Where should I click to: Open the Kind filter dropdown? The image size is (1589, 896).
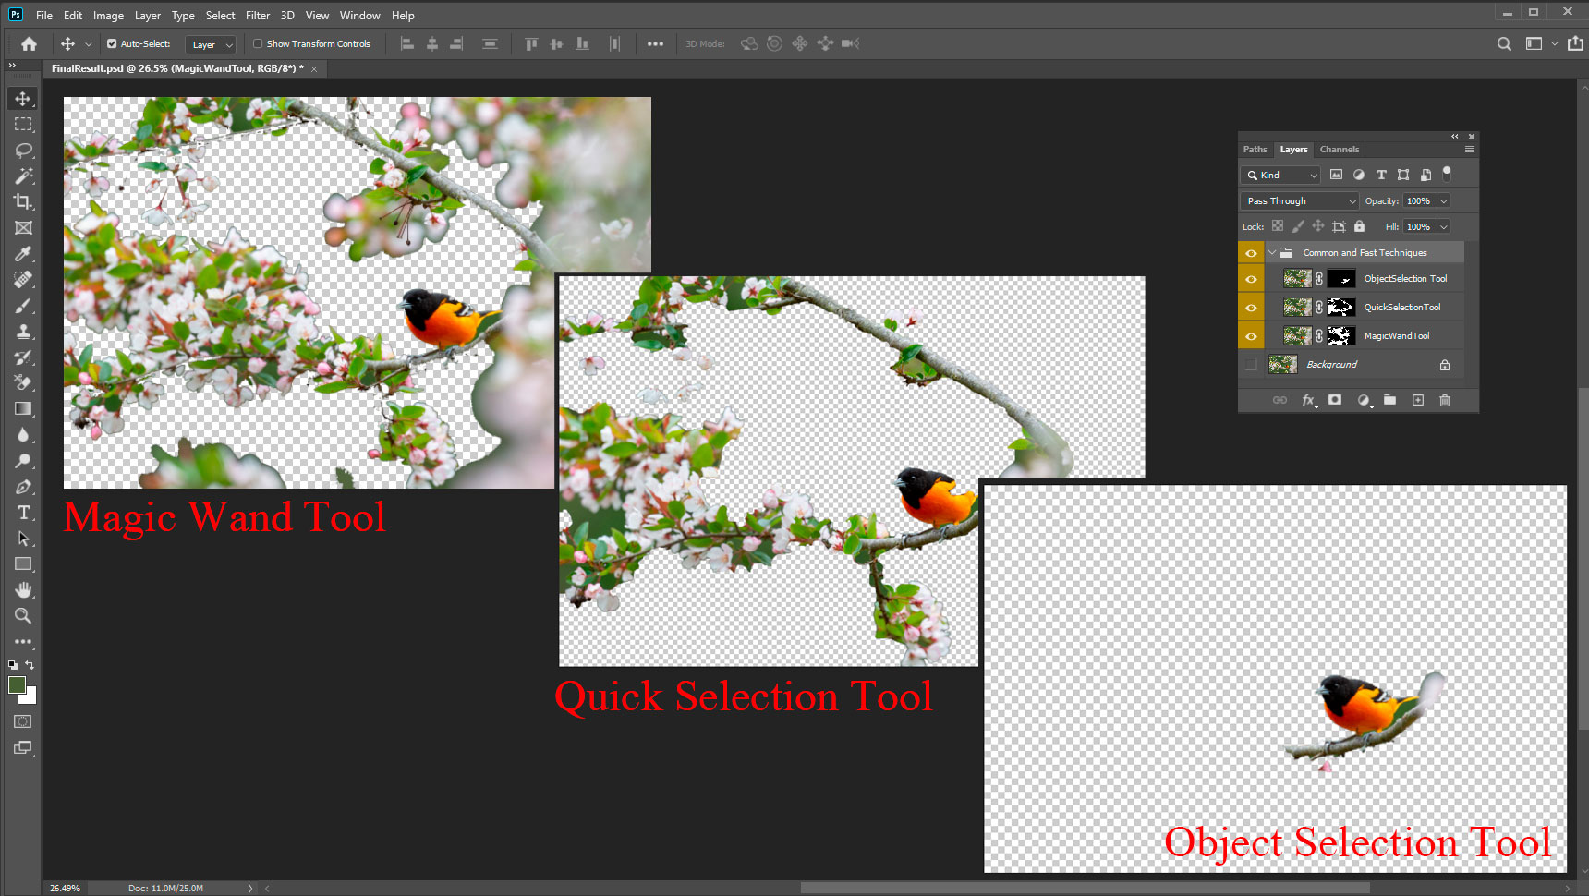tap(1282, 175)
